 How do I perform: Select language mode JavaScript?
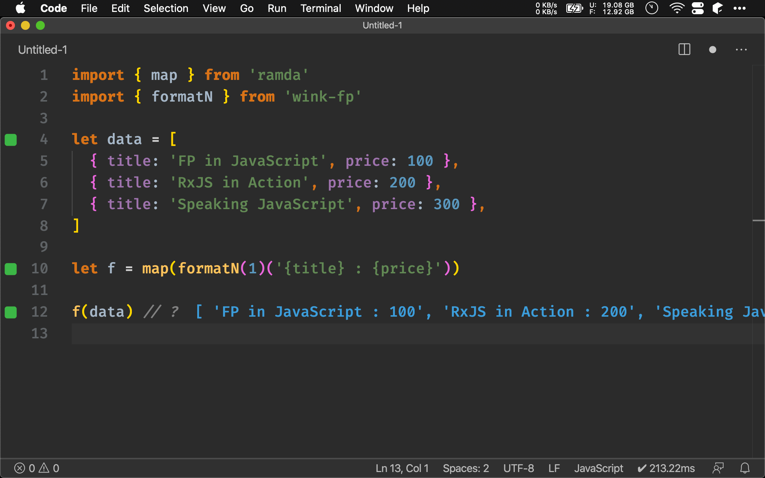coord(598,468)
